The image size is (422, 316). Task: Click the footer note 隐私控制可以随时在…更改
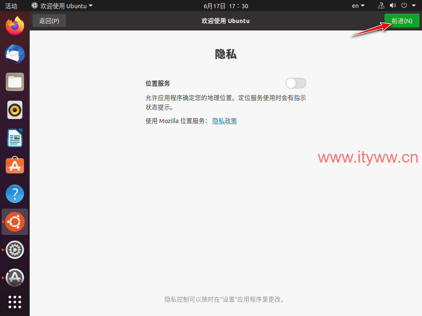click(x=225, y=300)
